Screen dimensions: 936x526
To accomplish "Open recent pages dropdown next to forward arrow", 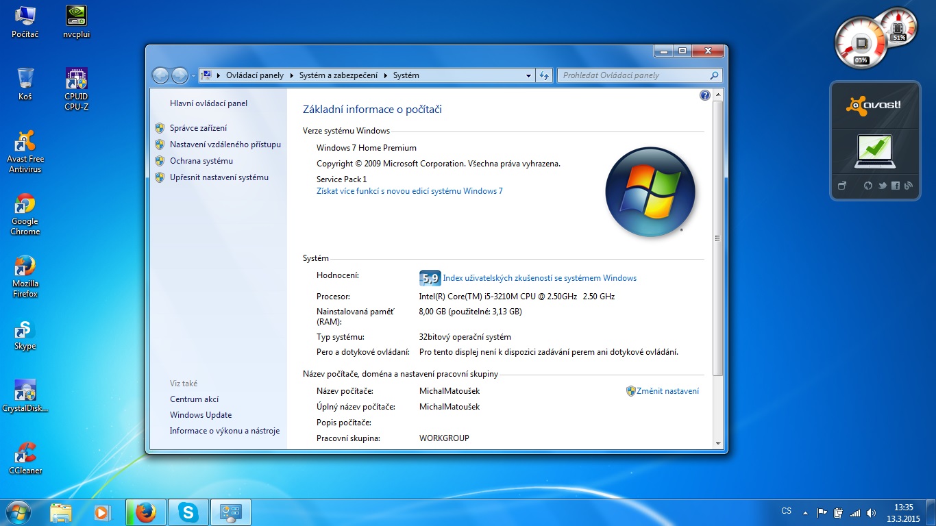I will coord(194,75).
